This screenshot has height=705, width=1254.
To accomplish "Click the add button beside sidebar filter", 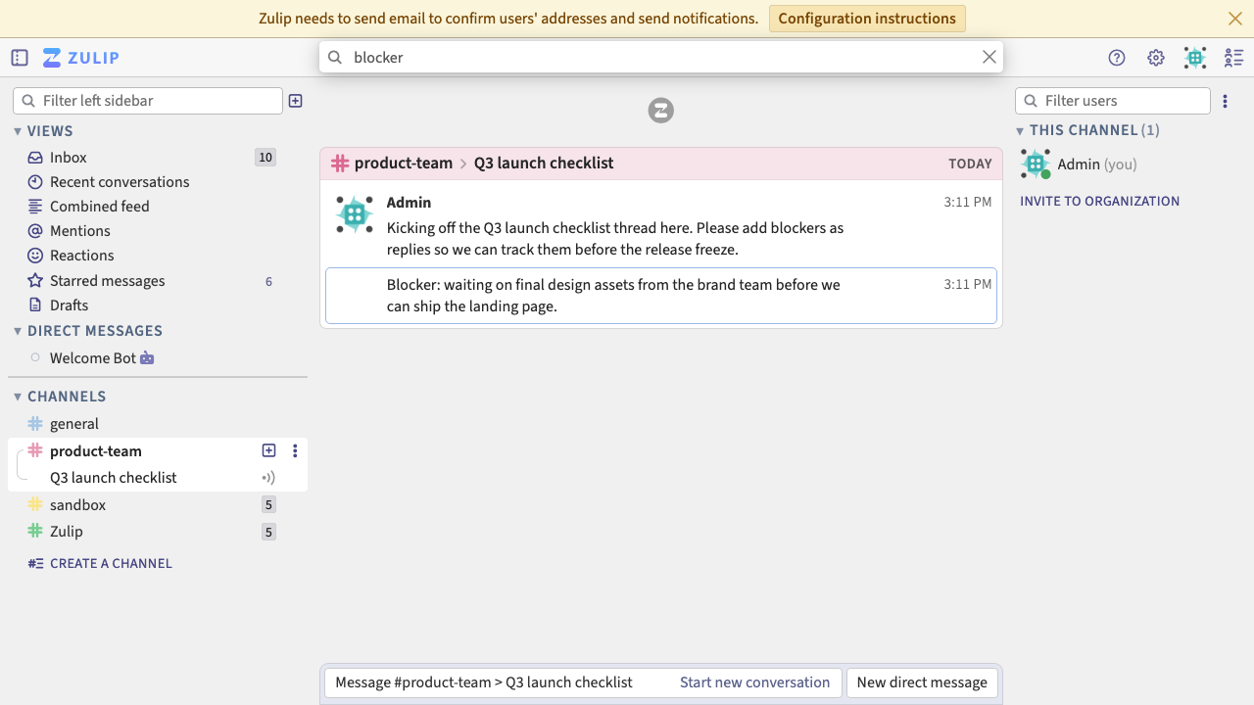I will (296, 101).
